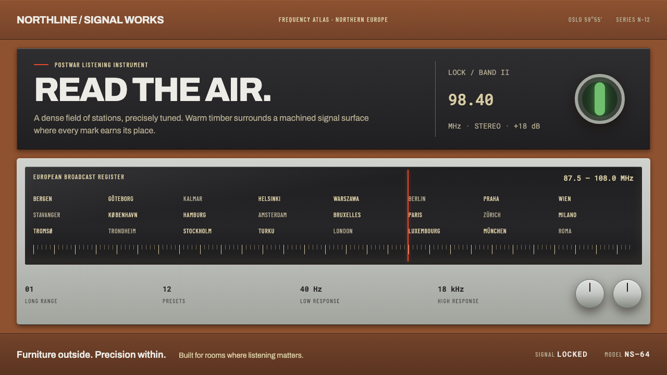Viewport: 667px width, 375px height.
Task: Click the TRONDHEIM station
Action: tap(122, 231)
